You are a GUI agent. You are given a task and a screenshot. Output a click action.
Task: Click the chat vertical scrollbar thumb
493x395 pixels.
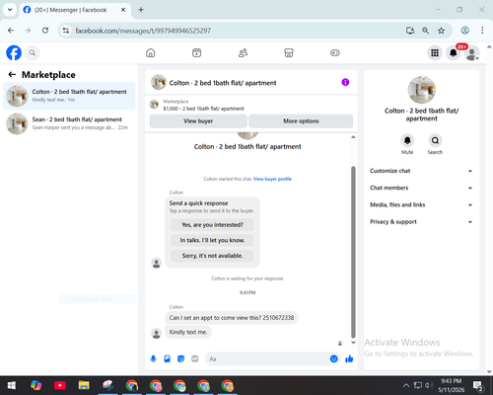tap(353, 252)
